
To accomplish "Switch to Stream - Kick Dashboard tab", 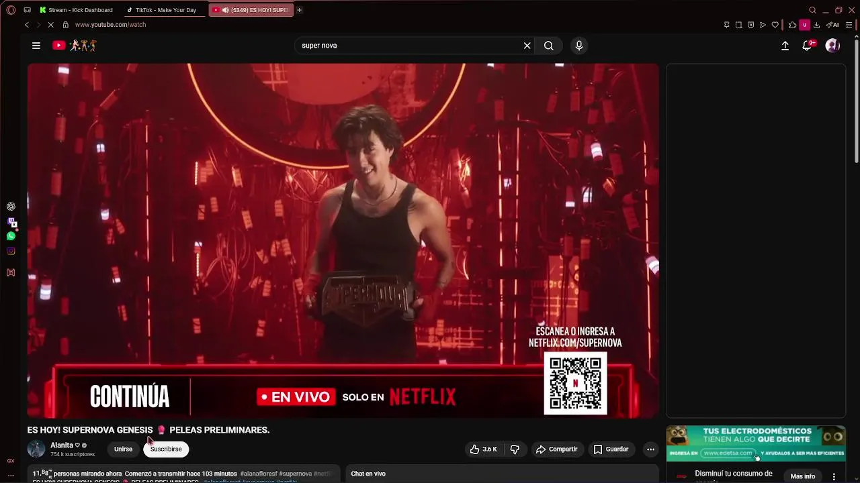I will [76, 10].
